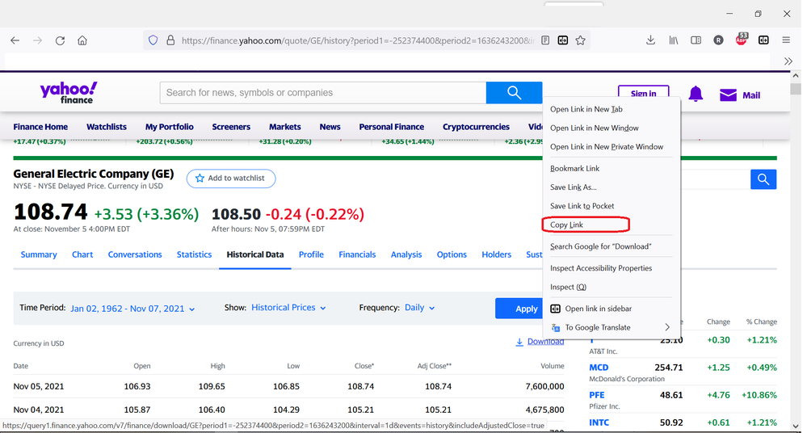Open Cryptocurrencies nav item

pyautogui.click(x=476, y=127)
